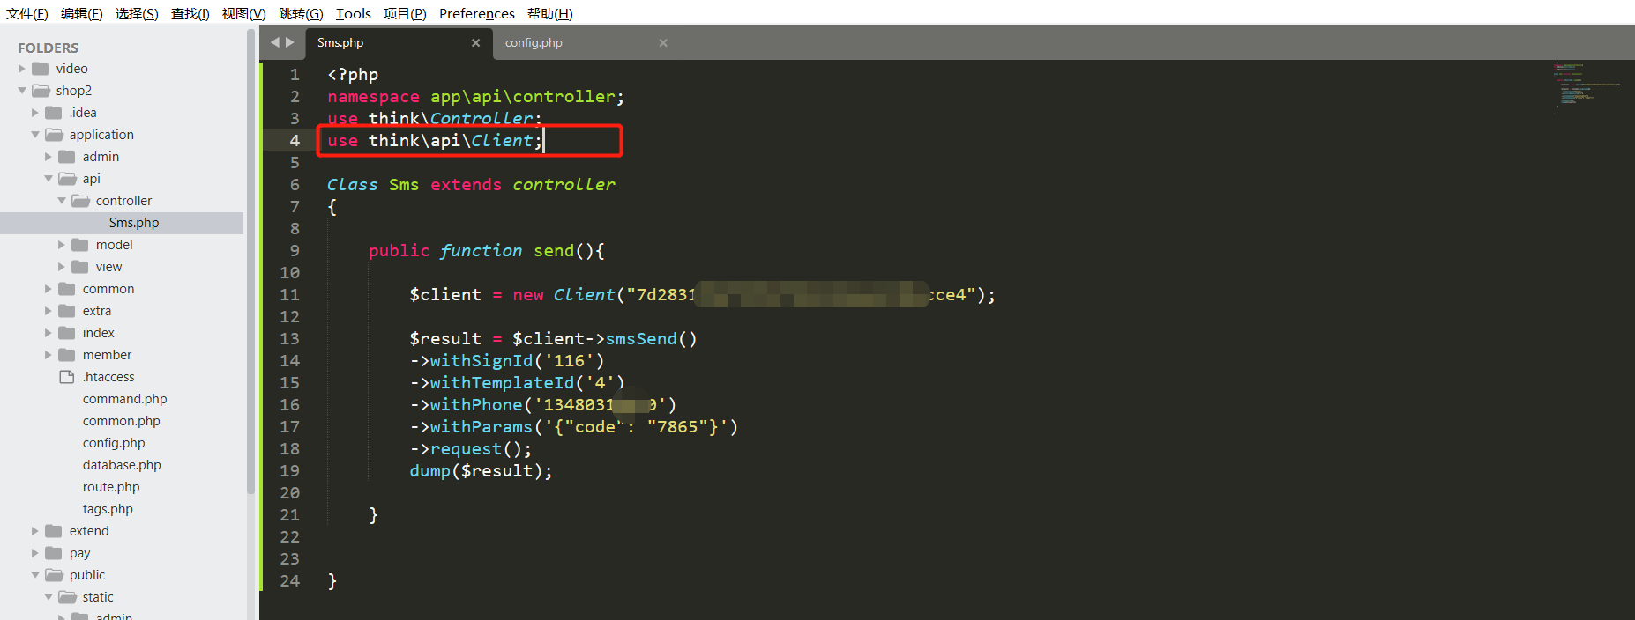
Task: Click the pay folder icon
Action: (54, 553)
